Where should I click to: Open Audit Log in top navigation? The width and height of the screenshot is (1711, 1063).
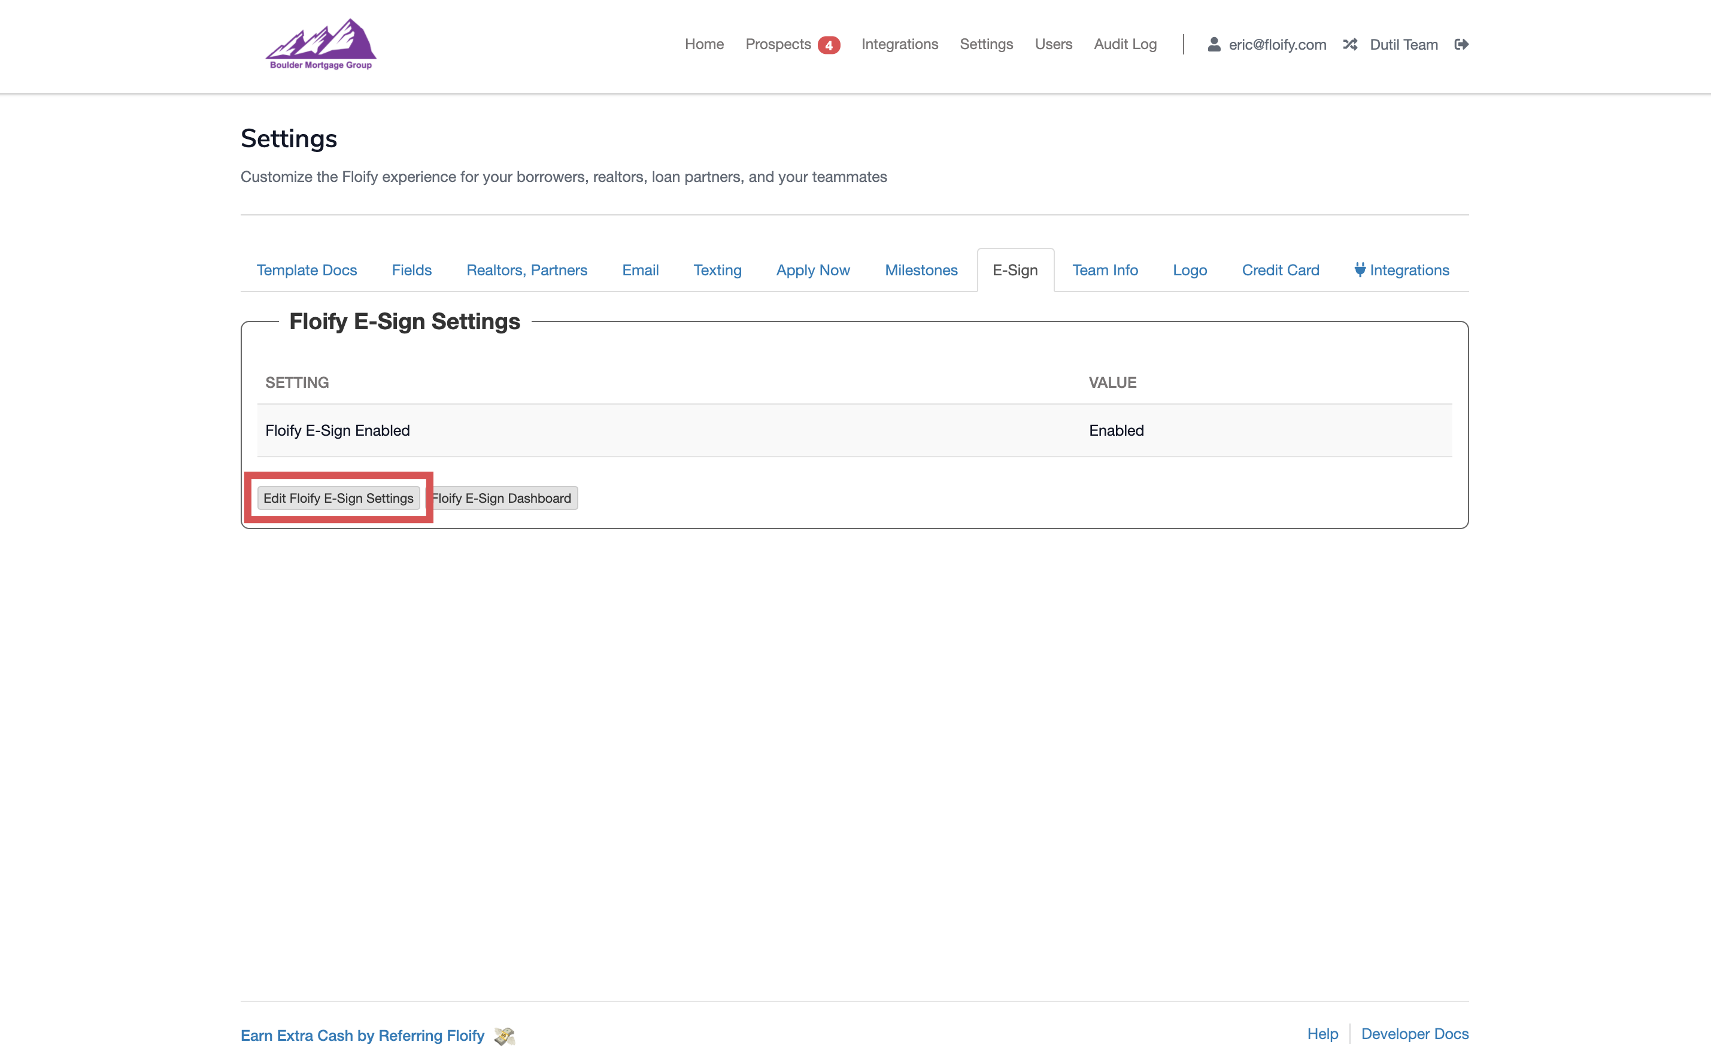pos(1124,44)
